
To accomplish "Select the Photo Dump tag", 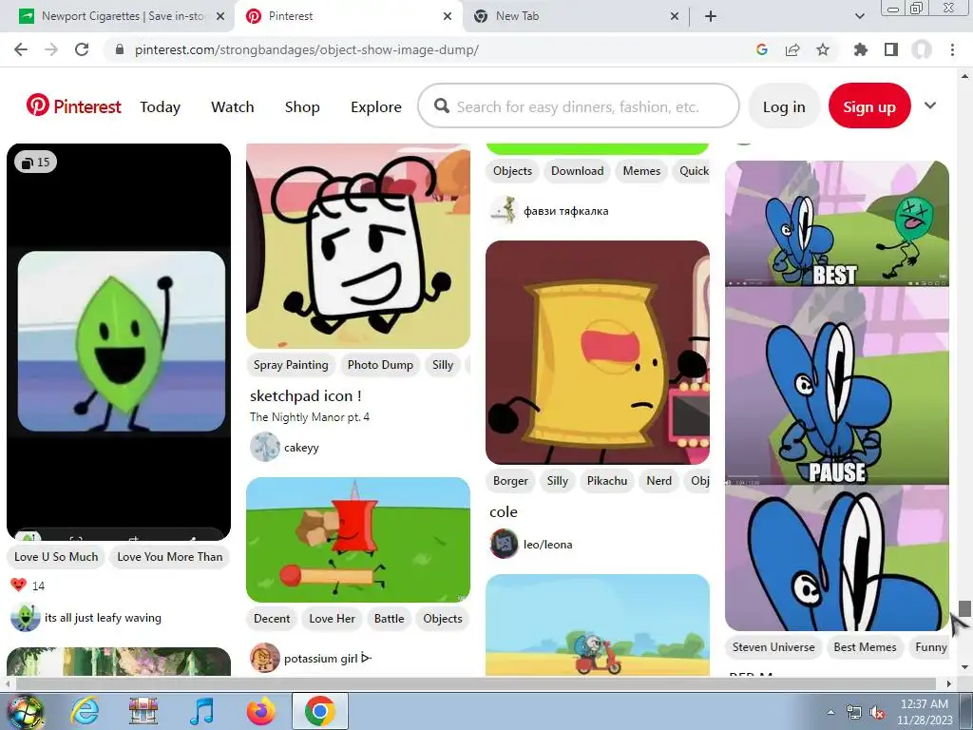I will point(380,365).
